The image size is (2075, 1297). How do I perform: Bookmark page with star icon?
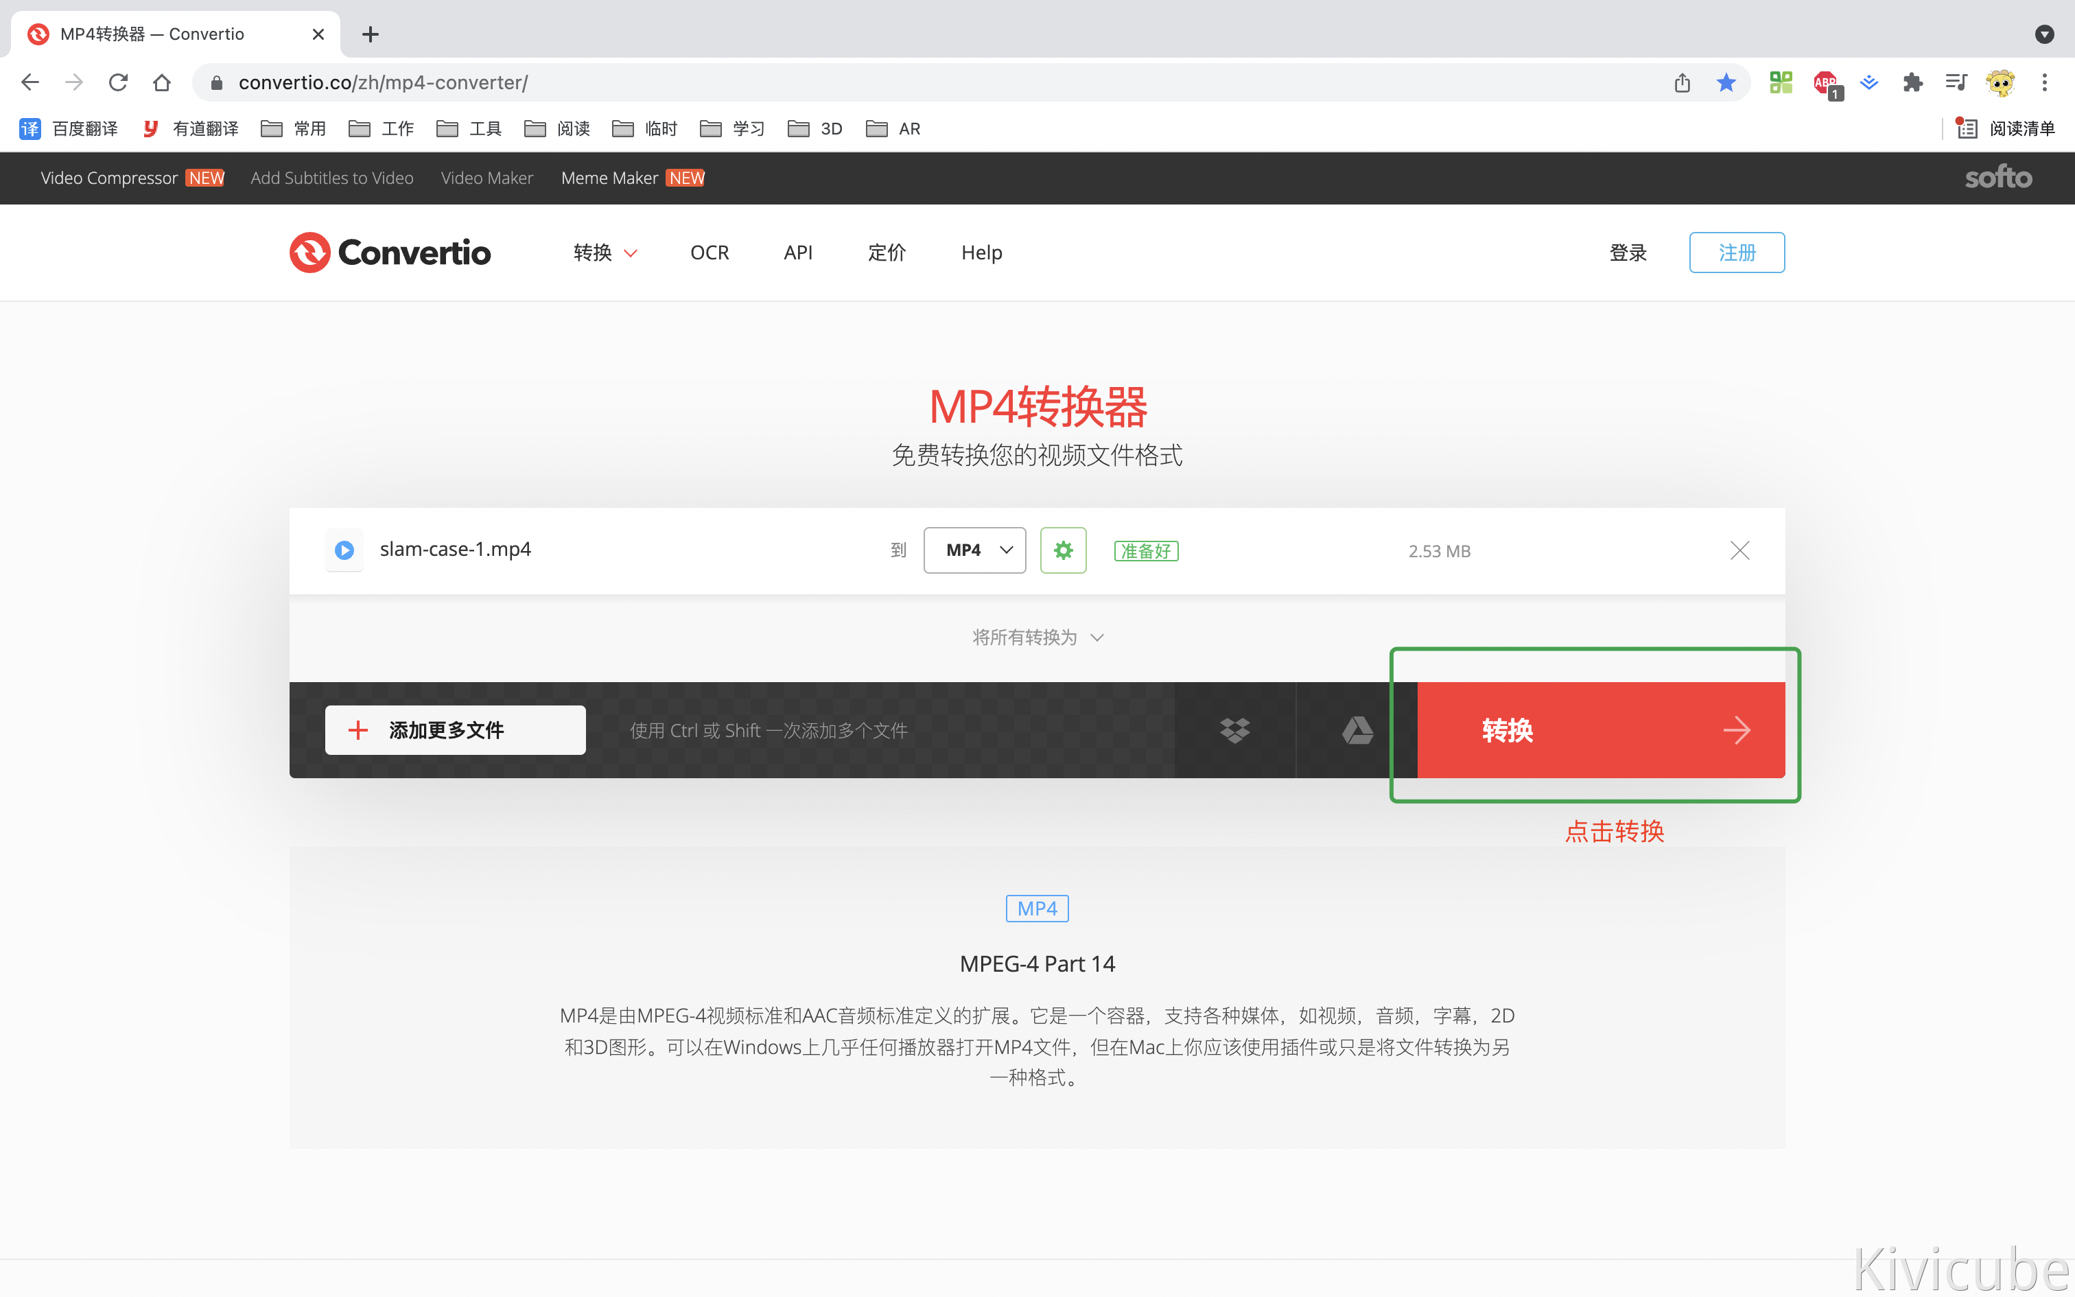tap(1726, 82)
